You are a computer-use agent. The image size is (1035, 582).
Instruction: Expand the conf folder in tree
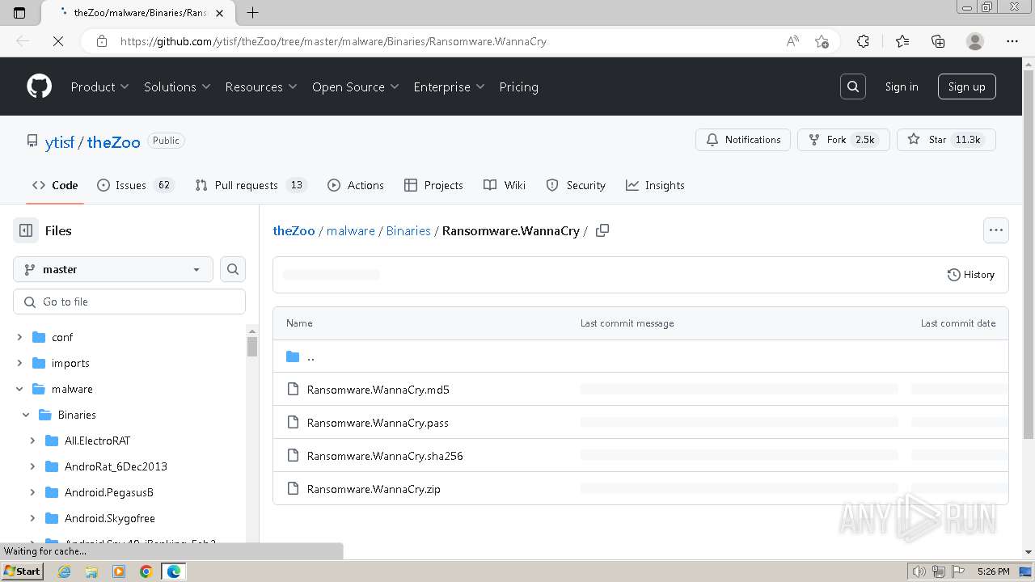[19, 337]
